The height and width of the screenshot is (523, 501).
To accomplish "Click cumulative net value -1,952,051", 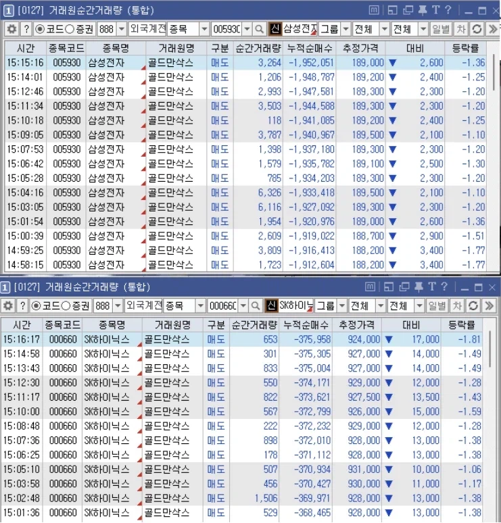I will 312,63.
